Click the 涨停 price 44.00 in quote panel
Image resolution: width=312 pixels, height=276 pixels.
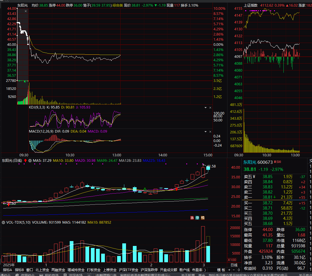(267, 230)
